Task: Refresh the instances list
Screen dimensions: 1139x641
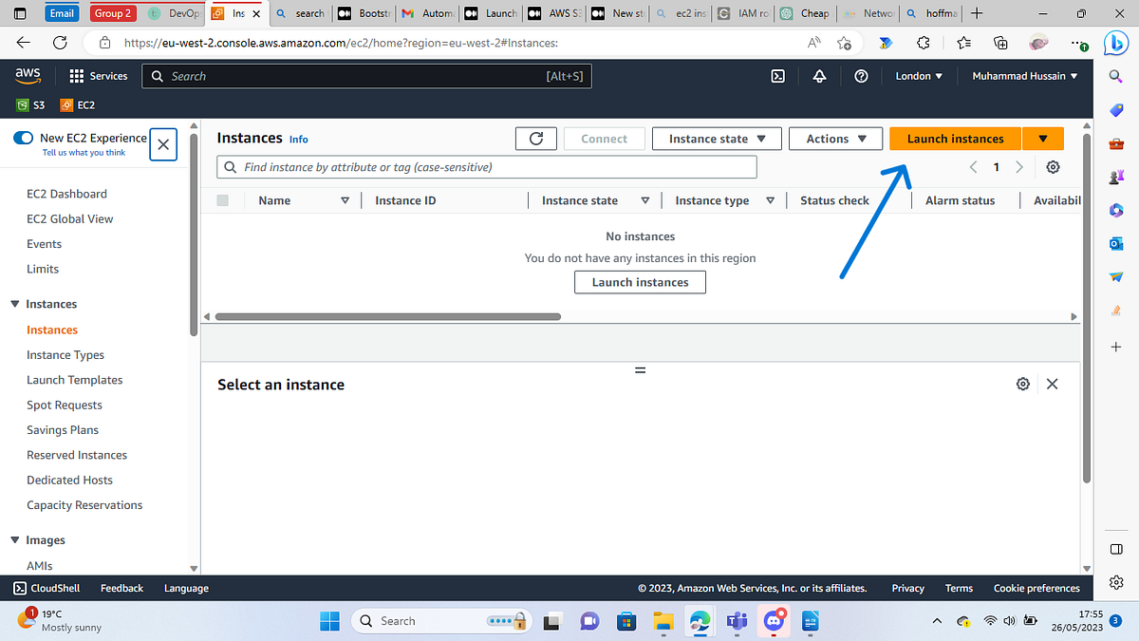Action: pyautogui.click(x=535, y=139)
